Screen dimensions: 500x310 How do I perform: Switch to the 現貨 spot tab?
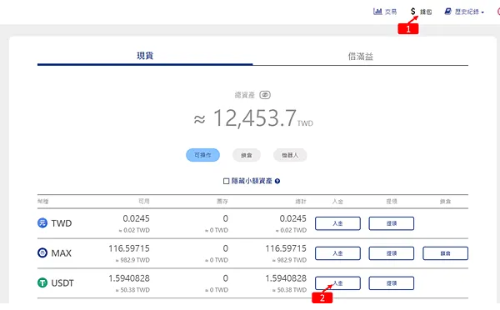point(145,56)
